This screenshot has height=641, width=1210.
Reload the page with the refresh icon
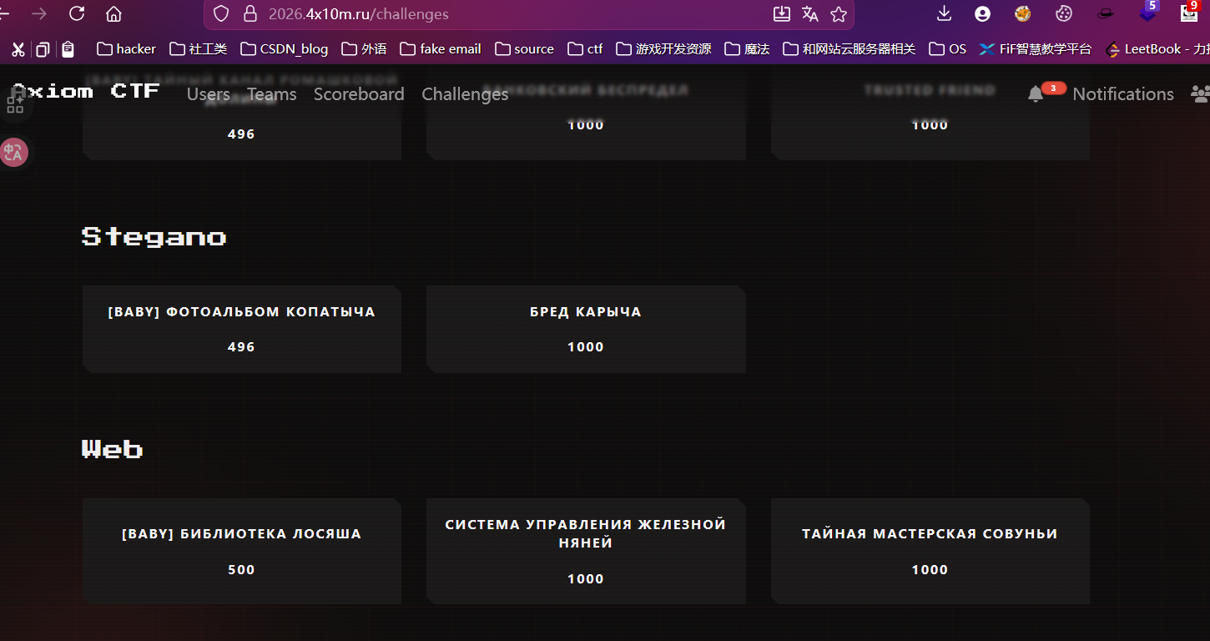click(77, 13)
